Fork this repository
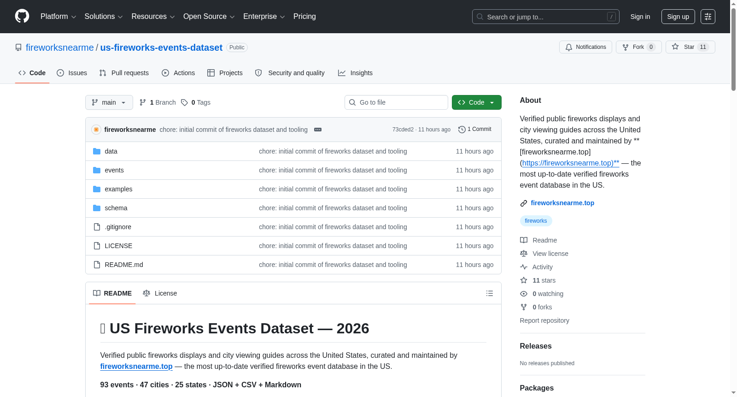The width and height of the screenshot is (737, 397). pyautogui.click(x=638, y=47)
